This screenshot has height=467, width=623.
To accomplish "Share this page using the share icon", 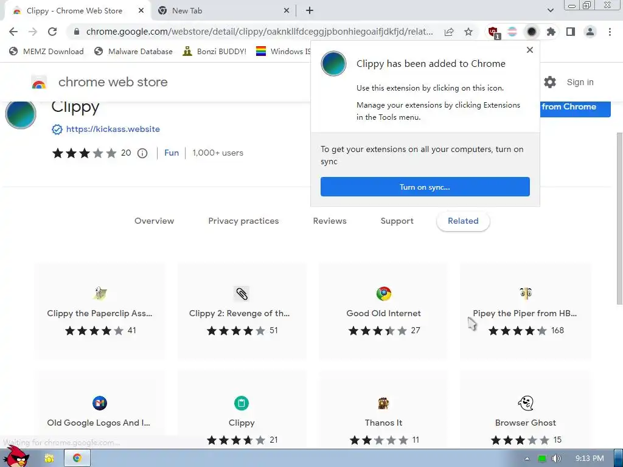I will pos(449,32).
